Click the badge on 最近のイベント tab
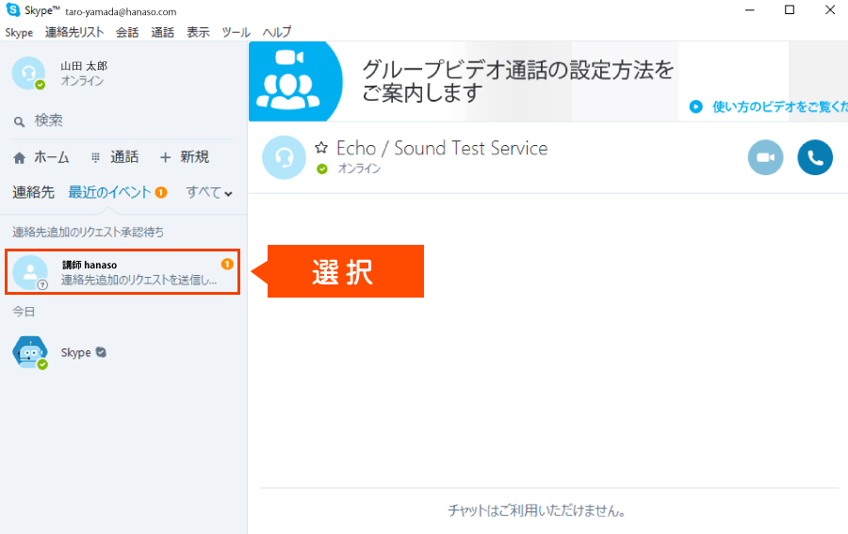This screenshot has width=848, height=534. point(161,192)
